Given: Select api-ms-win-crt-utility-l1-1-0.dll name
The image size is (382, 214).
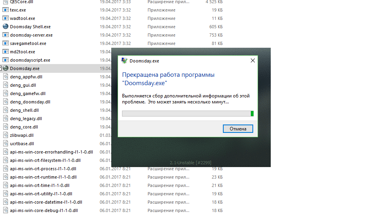Looking at the screenshot, I should click(x=41, y=194).
